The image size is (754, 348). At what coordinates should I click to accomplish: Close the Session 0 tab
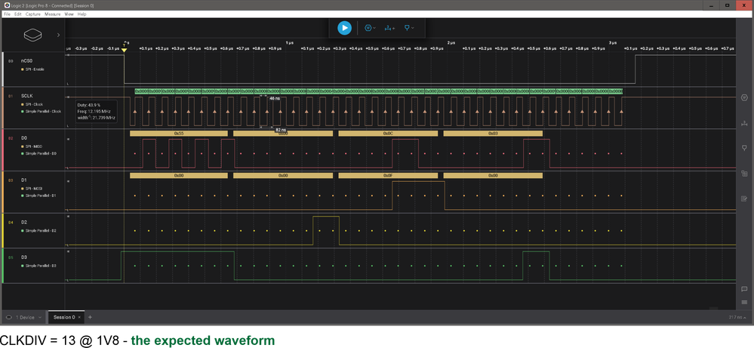click(80, 317)
